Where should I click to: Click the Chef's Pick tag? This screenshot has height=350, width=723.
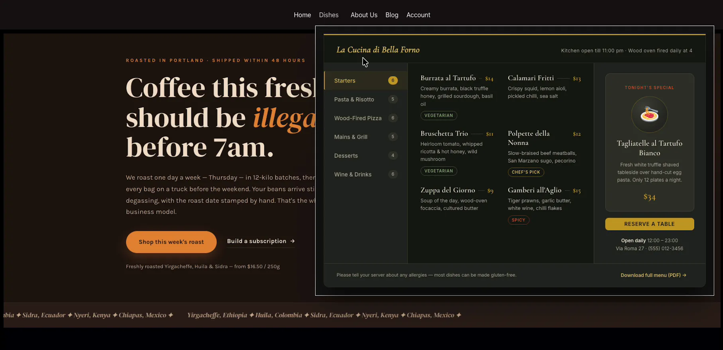point(526,172)
